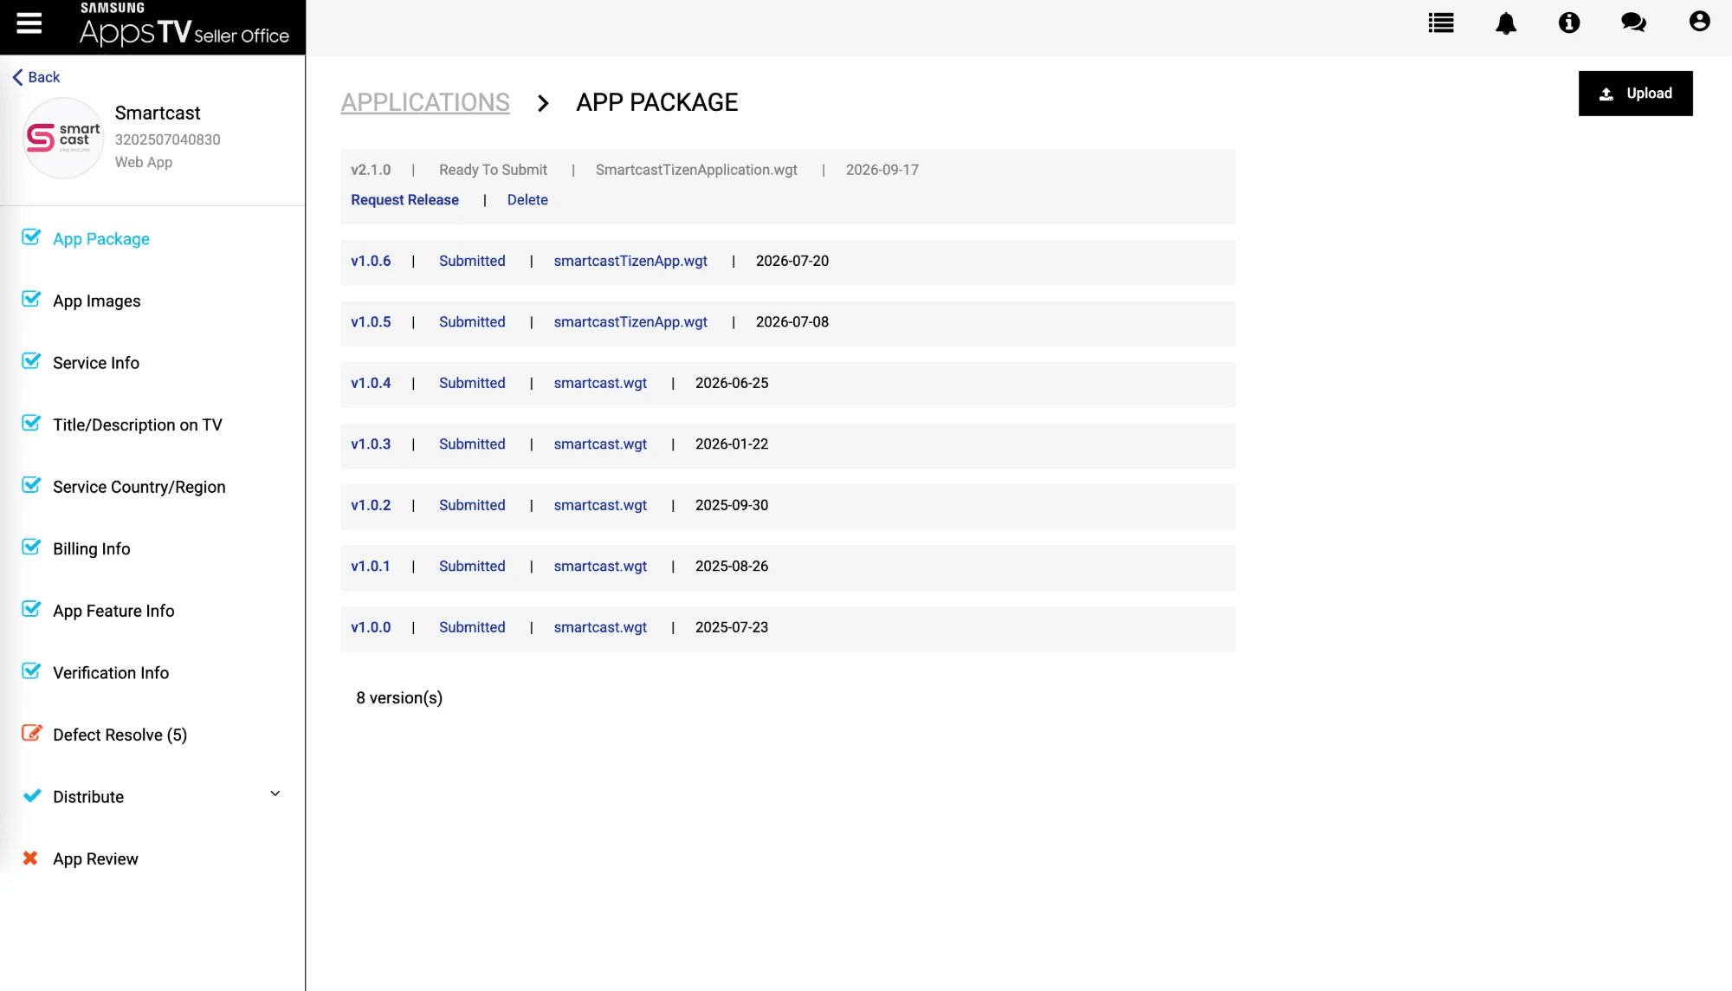
Task: Click the Service Info checkmark icon
Action: click(31, 361)
